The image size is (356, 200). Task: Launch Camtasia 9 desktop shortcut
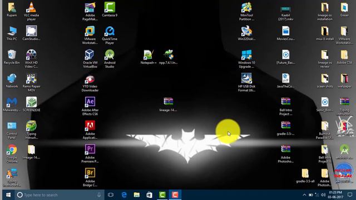pyautogui.click(x=110, y=9)
